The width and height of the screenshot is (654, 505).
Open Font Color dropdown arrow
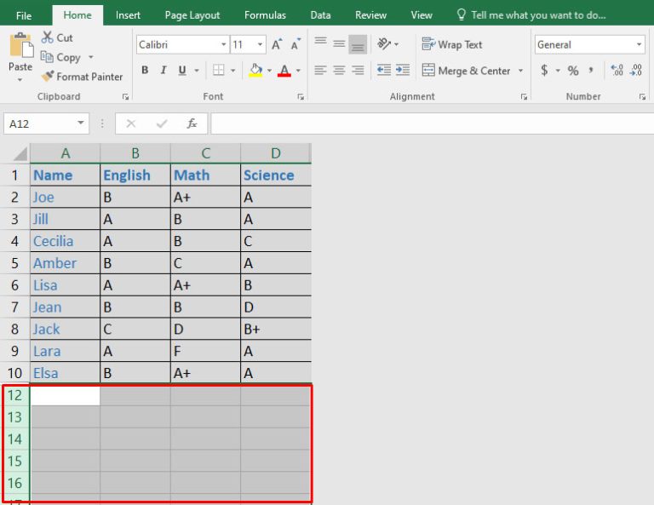[x=298, y=71]
